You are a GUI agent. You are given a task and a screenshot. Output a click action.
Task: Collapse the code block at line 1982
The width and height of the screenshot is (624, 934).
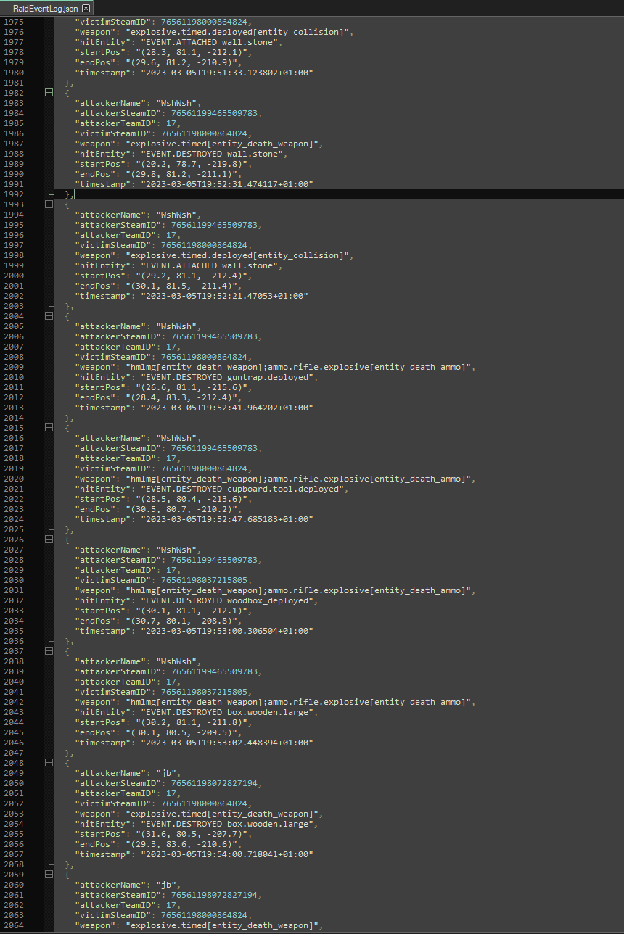click(x=49, y=93)
